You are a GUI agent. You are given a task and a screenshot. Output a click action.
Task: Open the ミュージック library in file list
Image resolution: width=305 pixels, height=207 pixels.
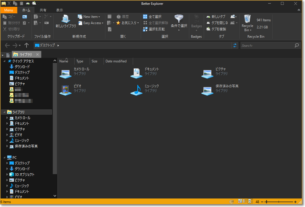[136, 89]
